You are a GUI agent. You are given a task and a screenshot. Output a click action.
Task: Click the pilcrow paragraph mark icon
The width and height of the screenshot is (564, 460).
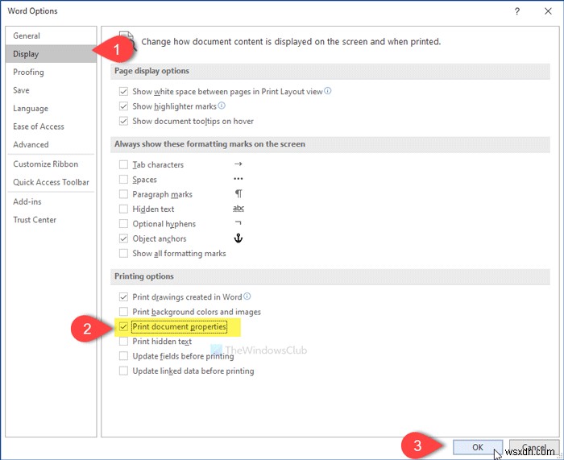click(x=238, y=194)
